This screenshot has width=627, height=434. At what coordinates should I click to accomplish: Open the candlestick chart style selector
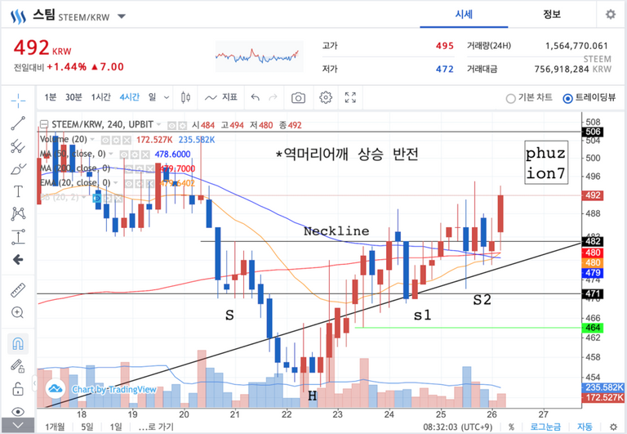[185, 97]
